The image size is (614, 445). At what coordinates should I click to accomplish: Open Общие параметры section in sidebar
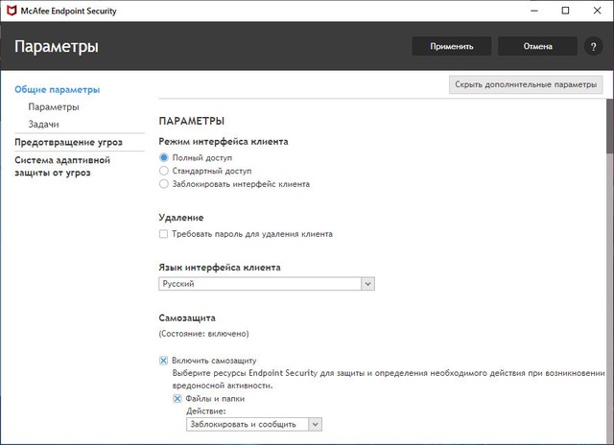coord(57,89)
